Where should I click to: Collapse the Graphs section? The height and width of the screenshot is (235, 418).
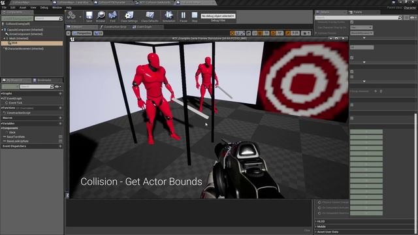coord(2,93)
